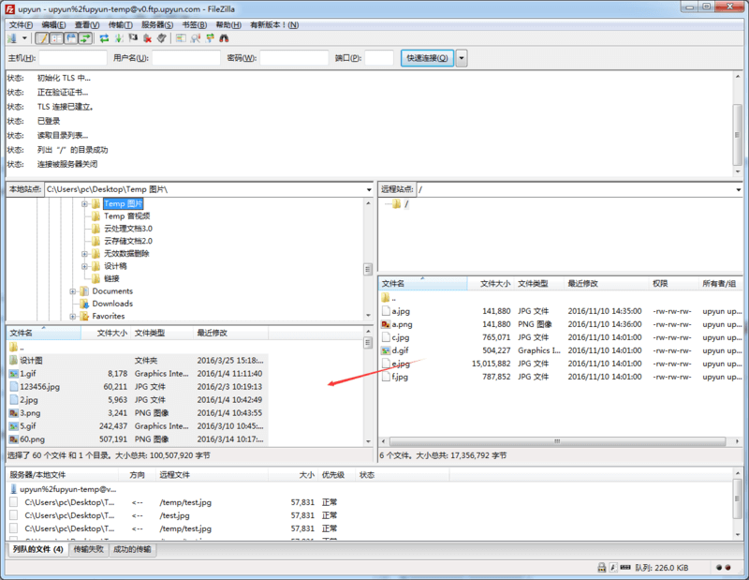Image resolution: width=749 pixels, height=580 pixels.
Task: Cancel the current operation
Action: (x=133, y=38)
